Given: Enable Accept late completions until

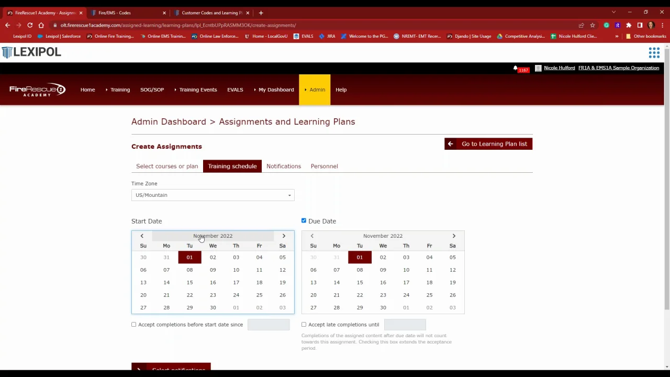Looking at the screenshot, I should [x=304, y=325].
